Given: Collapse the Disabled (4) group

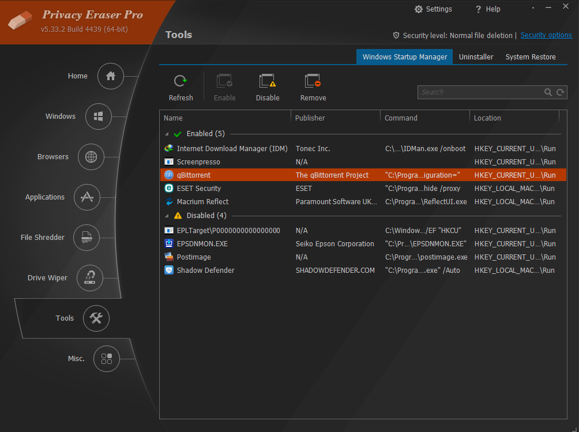Looking at the screenshot, I should pos(167,216).
